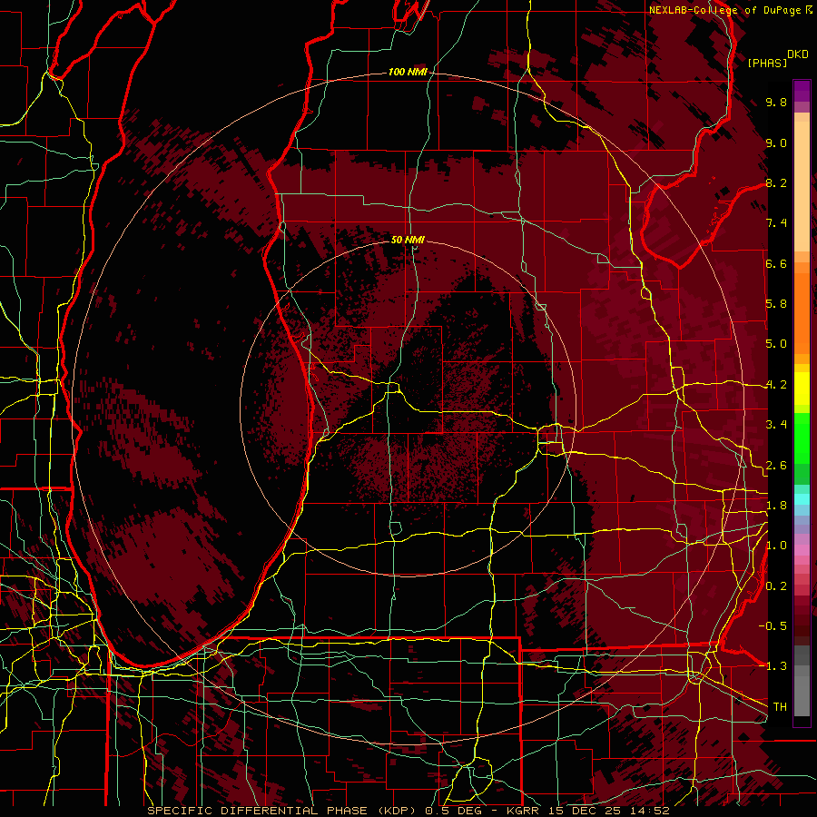817x817 pixels.
Task: Click the DKD units label above the scale
Action: [x=798, y=54]
